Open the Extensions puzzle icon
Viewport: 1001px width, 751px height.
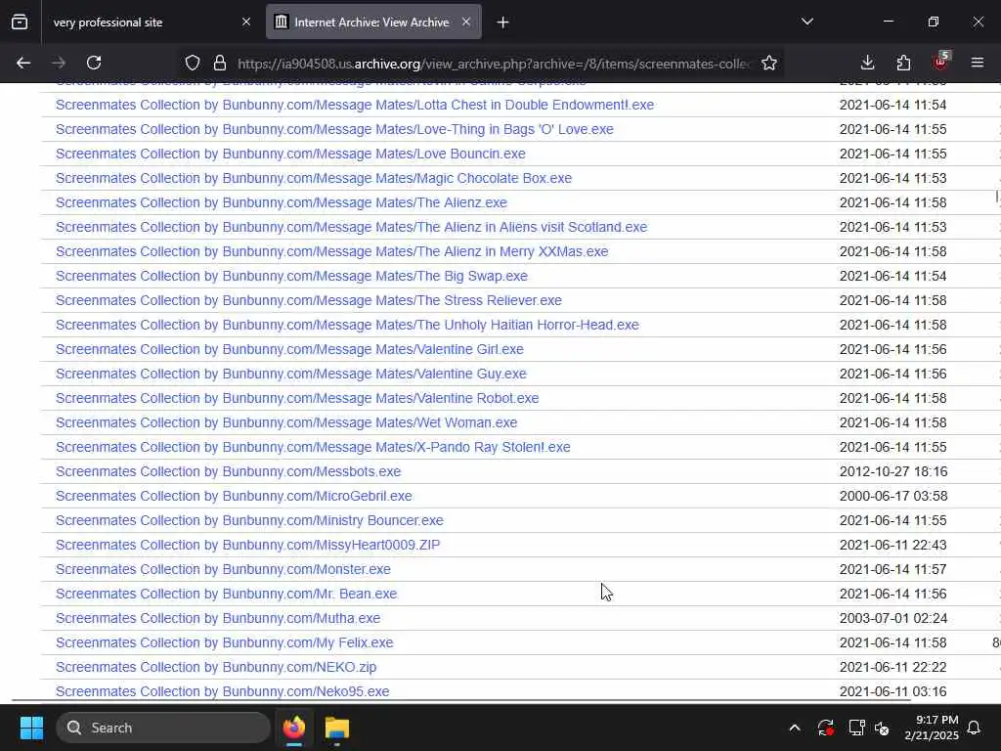pos(903,63)
